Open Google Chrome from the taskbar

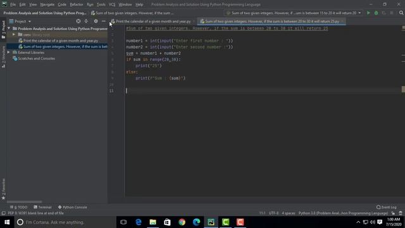182,222
